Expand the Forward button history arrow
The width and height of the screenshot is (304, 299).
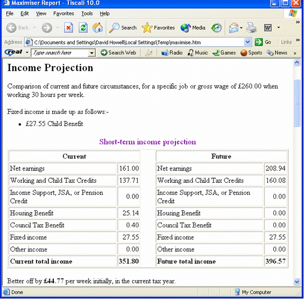[x=58, y=27]
